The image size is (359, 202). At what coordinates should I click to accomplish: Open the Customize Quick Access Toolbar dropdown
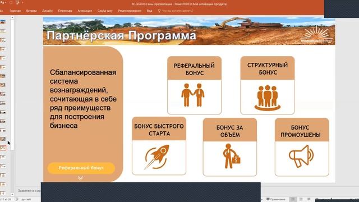(22, 3)
